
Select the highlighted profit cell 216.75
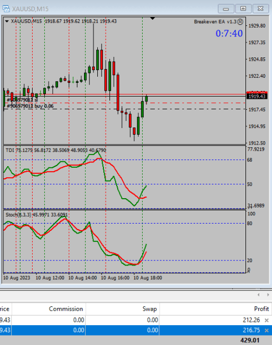[252, 330]
